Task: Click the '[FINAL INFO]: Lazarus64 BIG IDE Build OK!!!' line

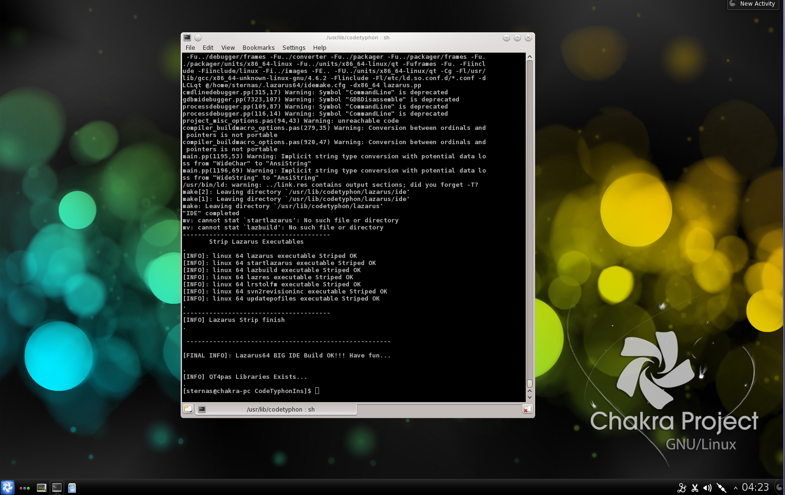Action: pos(287,355)
